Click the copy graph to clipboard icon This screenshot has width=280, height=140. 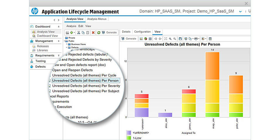point(190,39)
